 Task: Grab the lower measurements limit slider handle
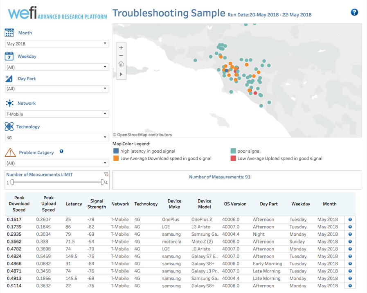(12, 182)
